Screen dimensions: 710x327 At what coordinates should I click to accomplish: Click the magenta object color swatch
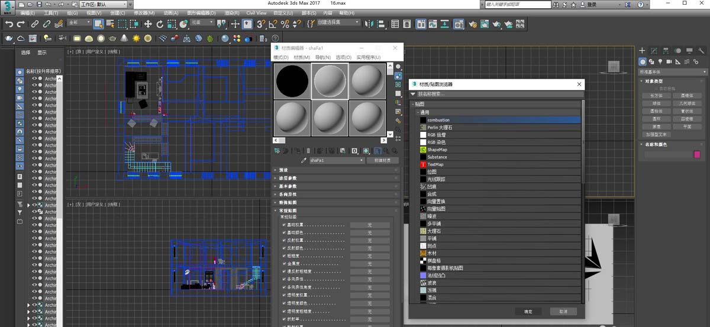coord(697,155)
